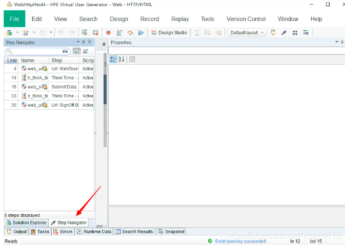The image size is (345, 245).
Task: Click the blue Replay play icon
Action: click(141, 33)
